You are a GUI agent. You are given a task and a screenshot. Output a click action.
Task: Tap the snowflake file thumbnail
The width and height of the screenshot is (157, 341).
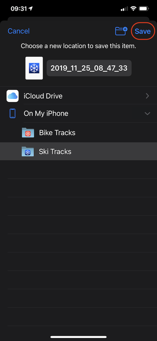point(34,68)
